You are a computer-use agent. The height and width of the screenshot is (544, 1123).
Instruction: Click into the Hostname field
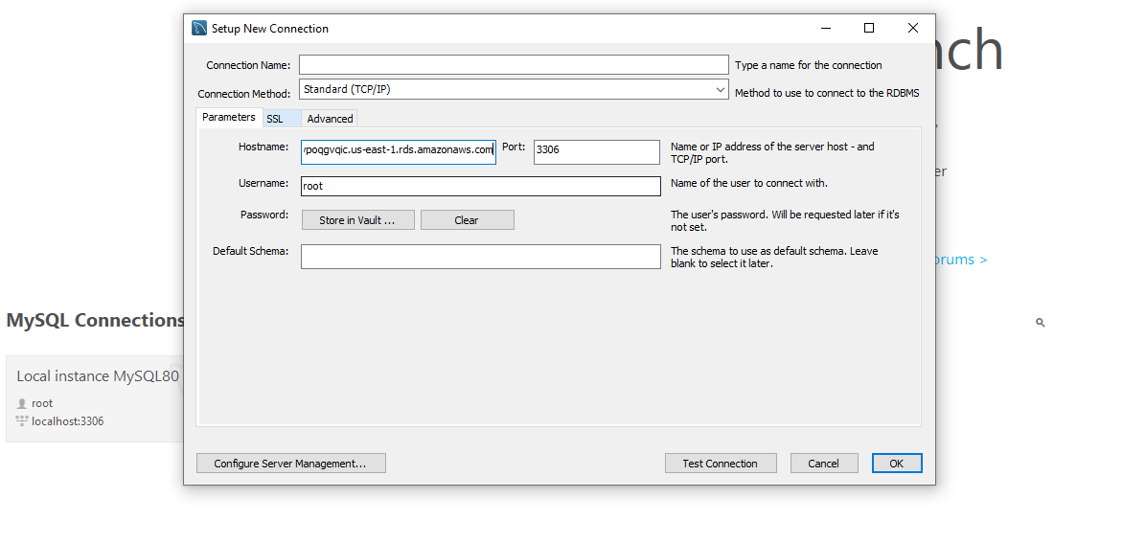pyautogui.click(x=399, y=150)
